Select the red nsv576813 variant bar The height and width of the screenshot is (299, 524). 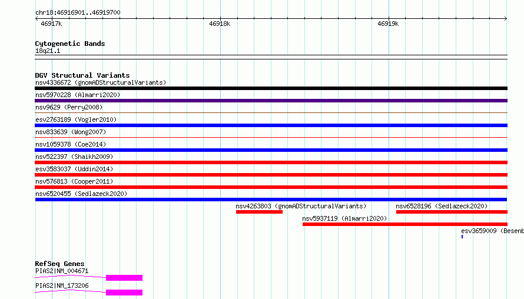(x=271, y=187)
